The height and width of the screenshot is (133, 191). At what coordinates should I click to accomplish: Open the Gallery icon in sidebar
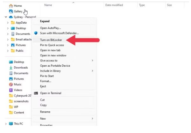(11, 11)
